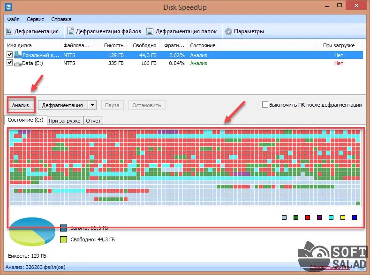This screenshot has width=370, height=275.
Task: Click the Файлова… column header
Action: 77,45
